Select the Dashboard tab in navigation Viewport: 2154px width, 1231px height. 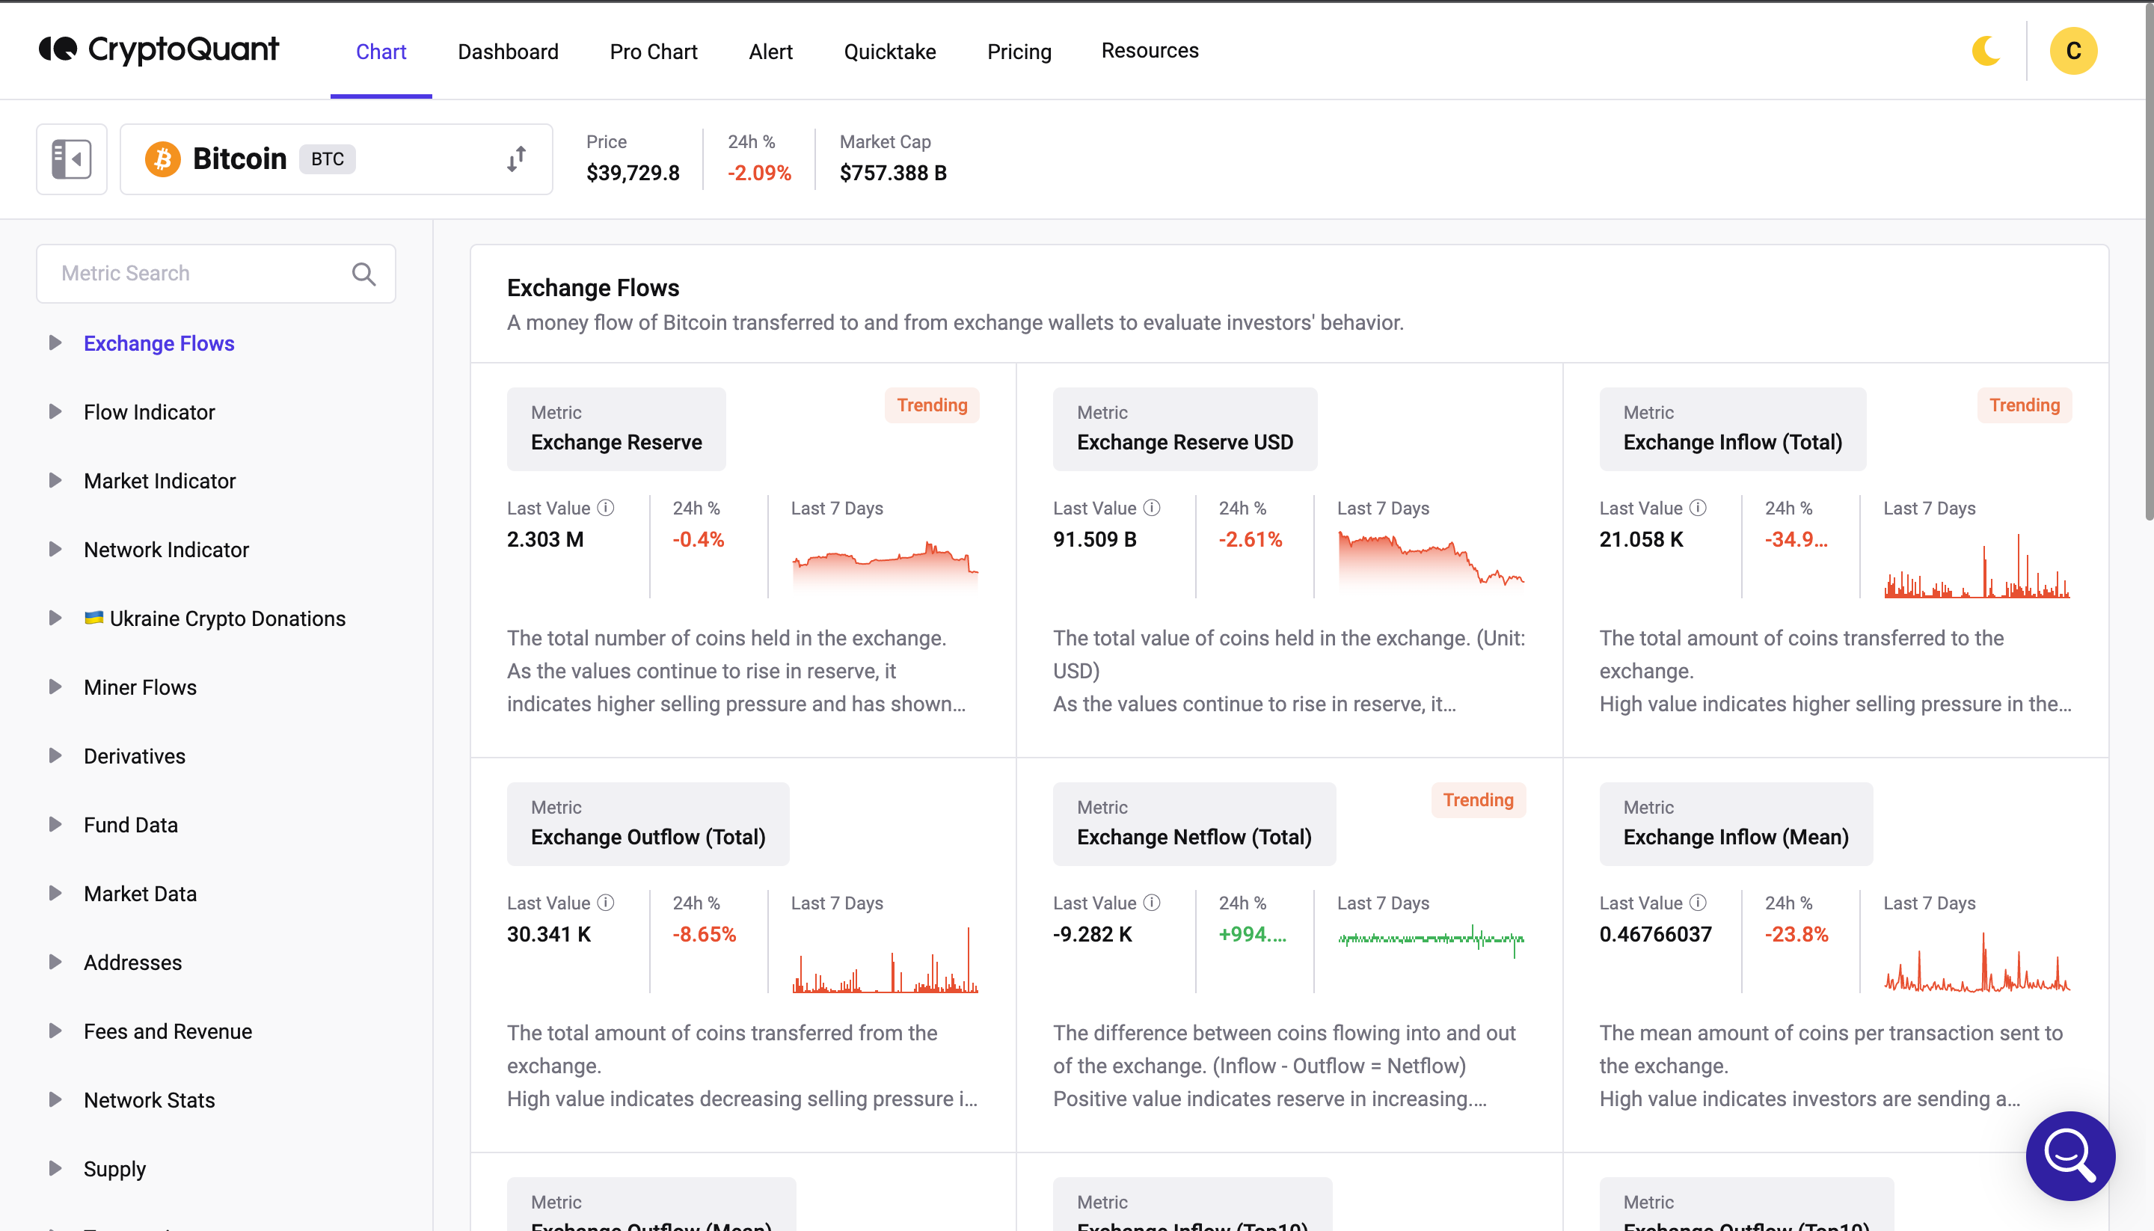(x=507, y=50)
